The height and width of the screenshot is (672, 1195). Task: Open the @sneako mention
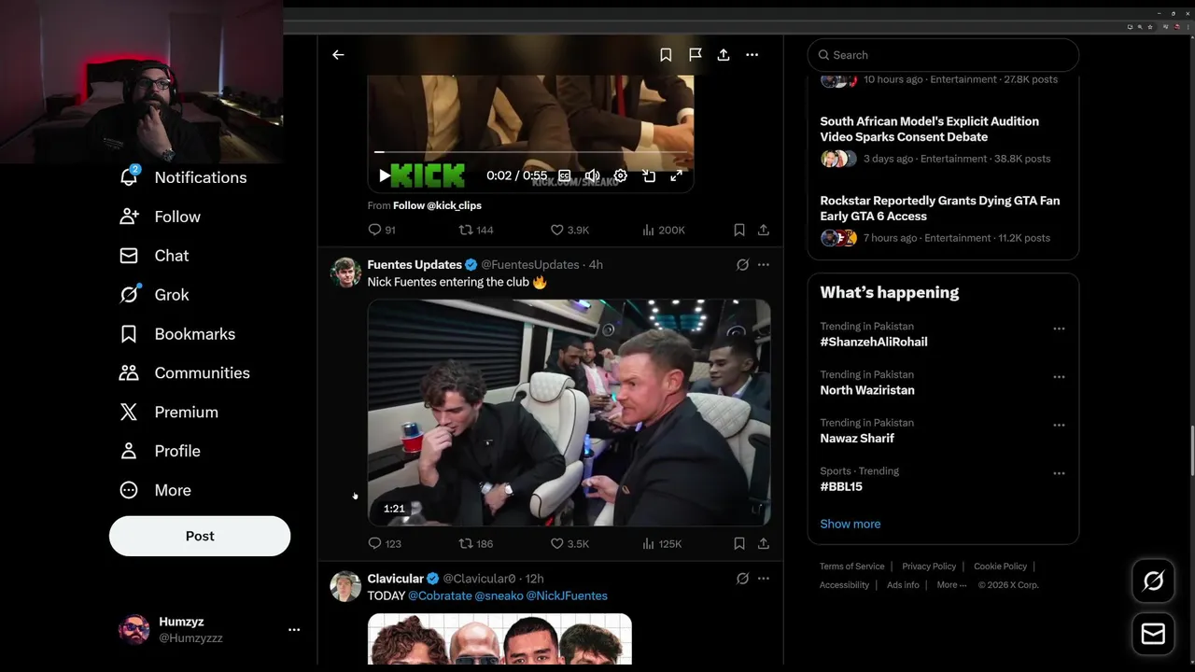click(499, 595)
